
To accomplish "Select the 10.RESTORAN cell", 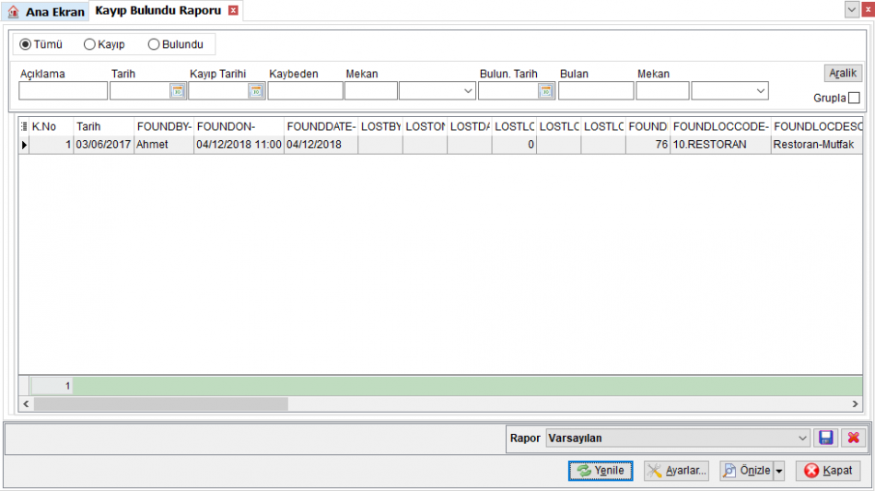I will coord(720,145).
